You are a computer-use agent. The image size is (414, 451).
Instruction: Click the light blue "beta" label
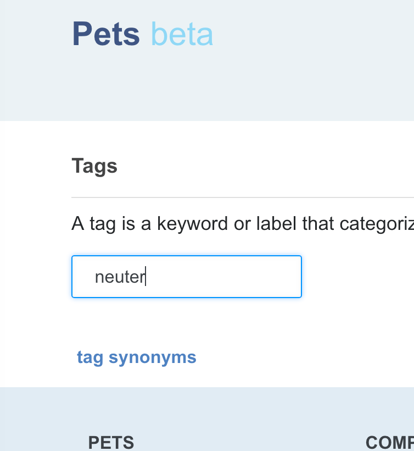pos(182,34)
